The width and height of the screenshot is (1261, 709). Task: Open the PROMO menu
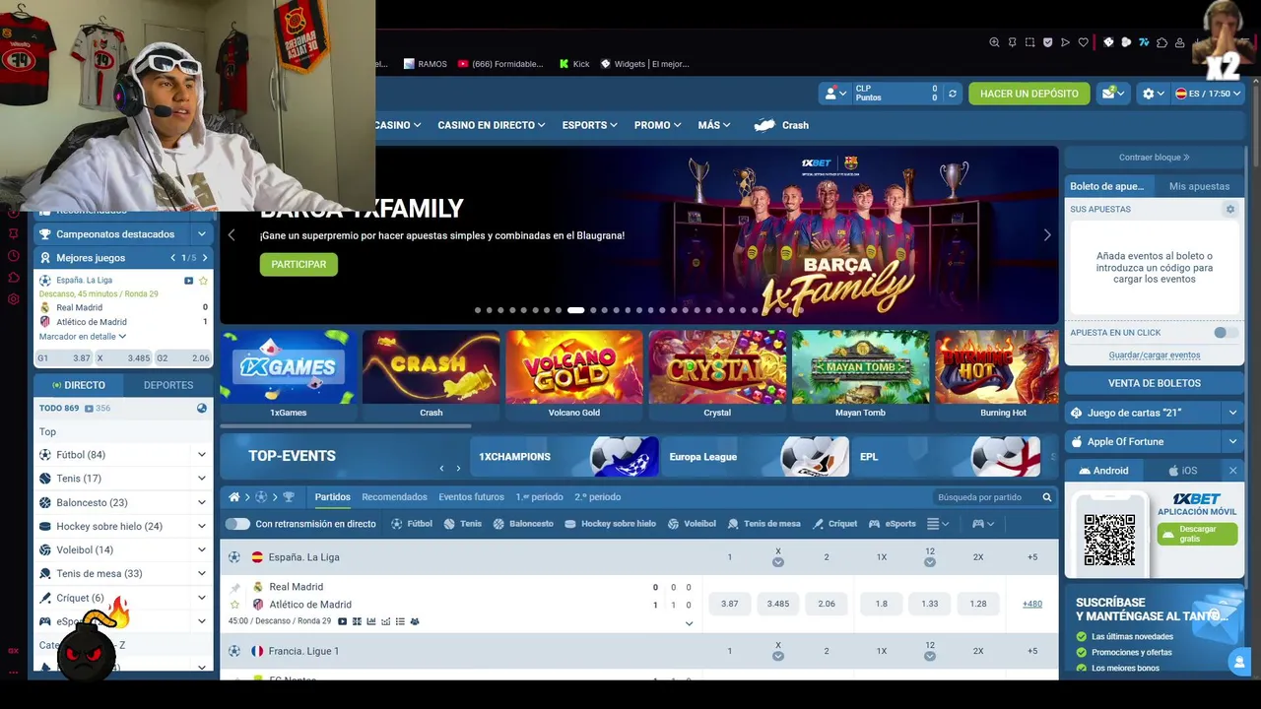[657, 125]
